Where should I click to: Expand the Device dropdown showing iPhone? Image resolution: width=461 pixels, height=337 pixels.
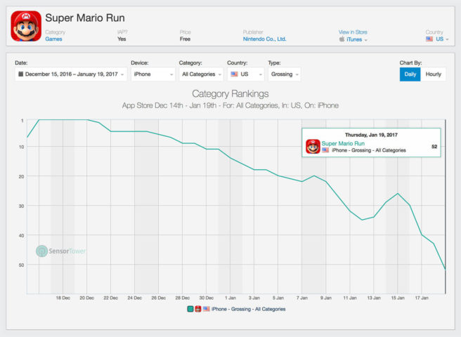[x=152, y=74]
